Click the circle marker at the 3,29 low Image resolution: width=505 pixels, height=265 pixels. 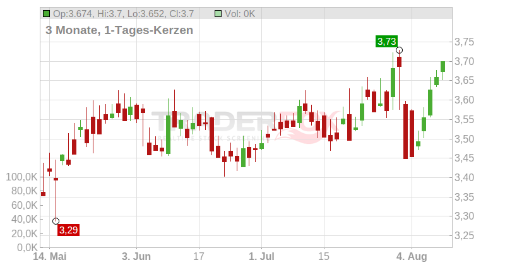pyautogui.click(x=56, y=221)
